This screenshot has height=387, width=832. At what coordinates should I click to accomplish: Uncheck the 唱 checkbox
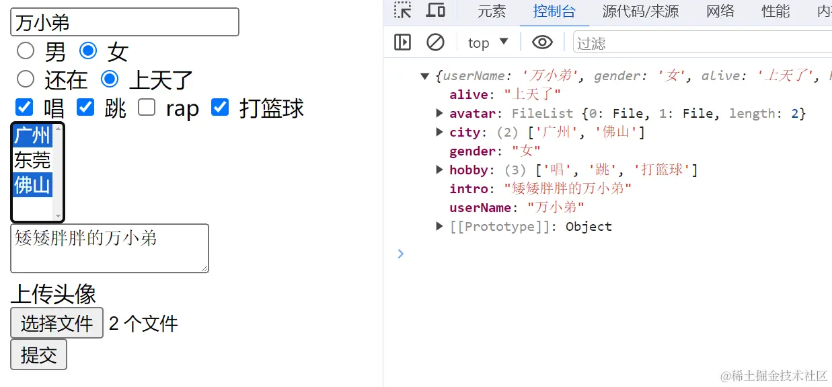[24, 107]
